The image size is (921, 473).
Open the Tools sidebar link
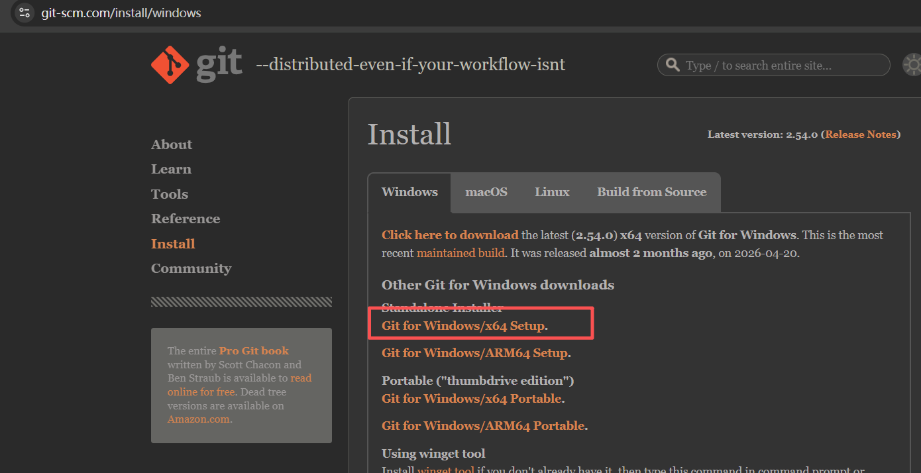170,194
